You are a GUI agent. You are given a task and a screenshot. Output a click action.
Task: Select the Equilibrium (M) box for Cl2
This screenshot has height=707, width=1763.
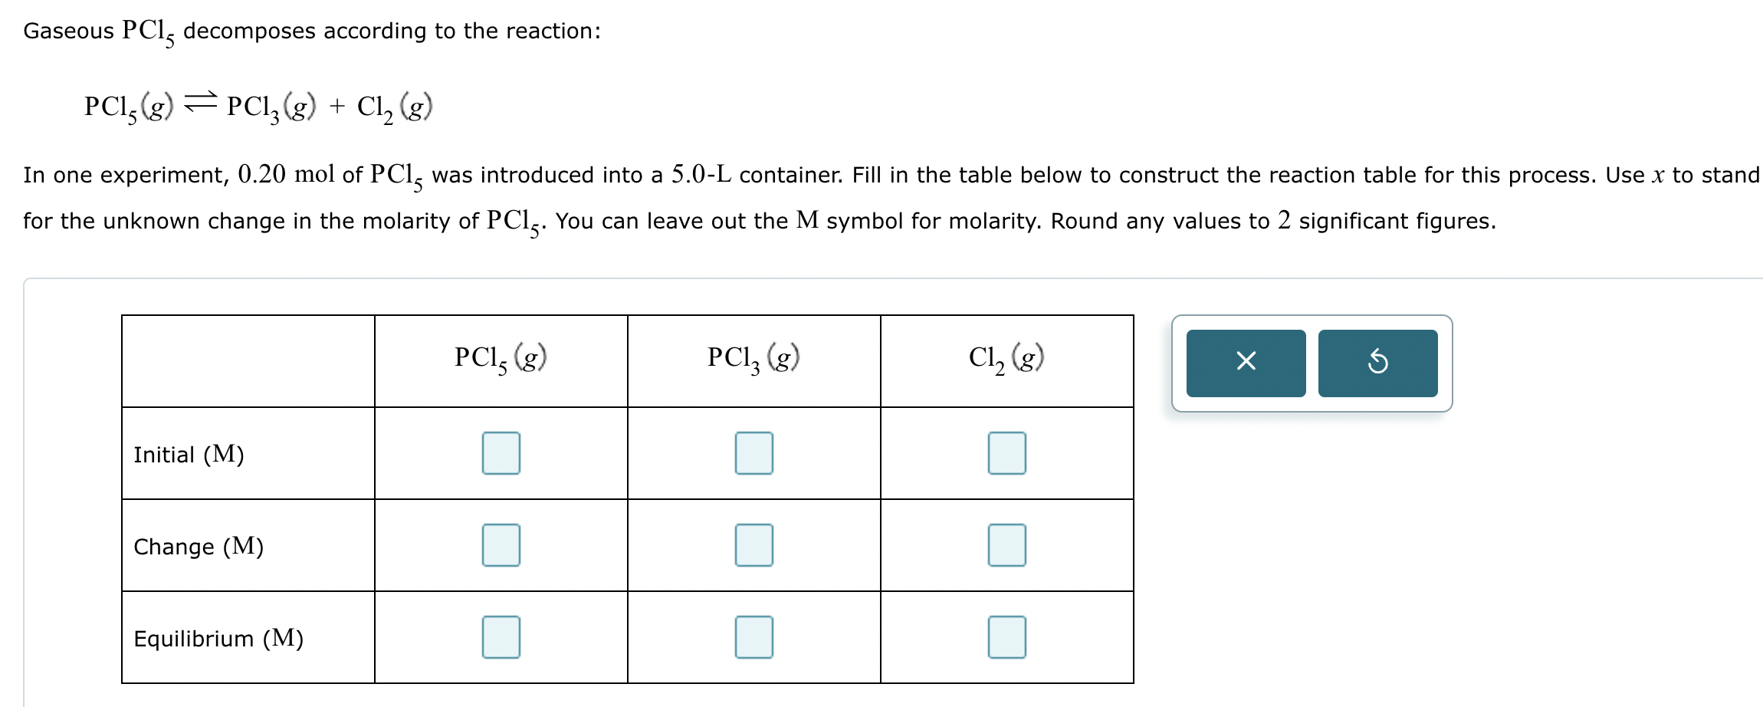click(1006, 636)
